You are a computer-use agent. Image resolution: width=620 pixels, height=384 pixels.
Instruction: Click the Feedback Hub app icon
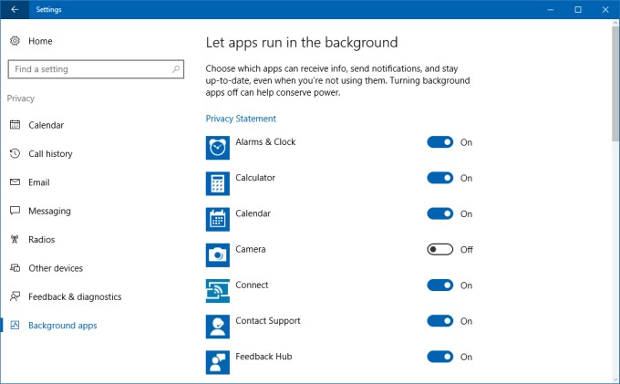click(x=218, y=363)
